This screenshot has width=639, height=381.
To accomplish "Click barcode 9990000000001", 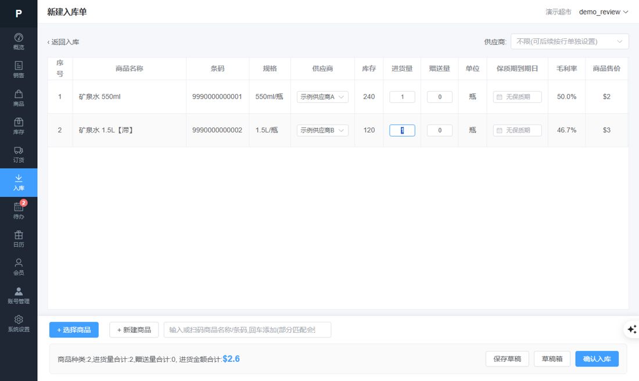I will click(x=217, y=97).
